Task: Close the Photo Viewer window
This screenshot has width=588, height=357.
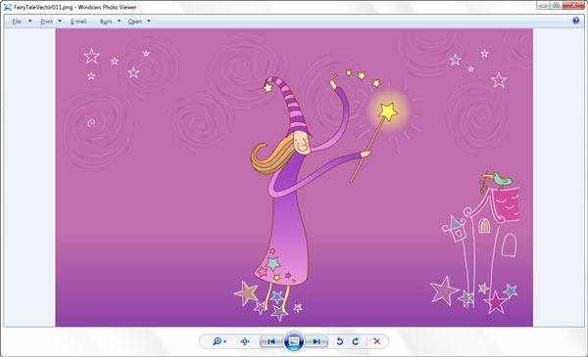Action: pyautogui.click(x=574, y=5)
